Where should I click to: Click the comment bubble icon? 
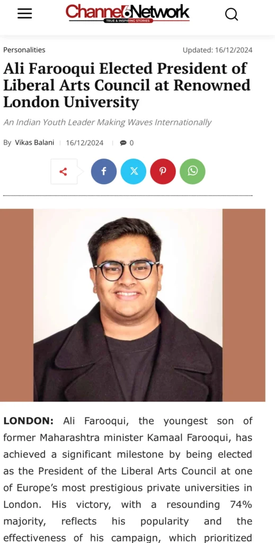(x=123, y=143)
